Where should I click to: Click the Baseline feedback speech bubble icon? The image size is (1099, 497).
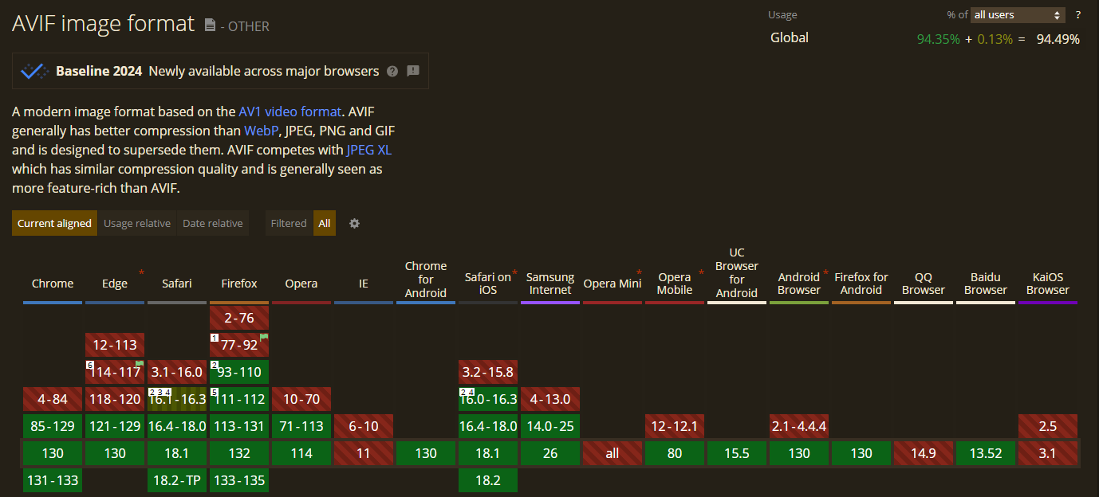point(413,71)
